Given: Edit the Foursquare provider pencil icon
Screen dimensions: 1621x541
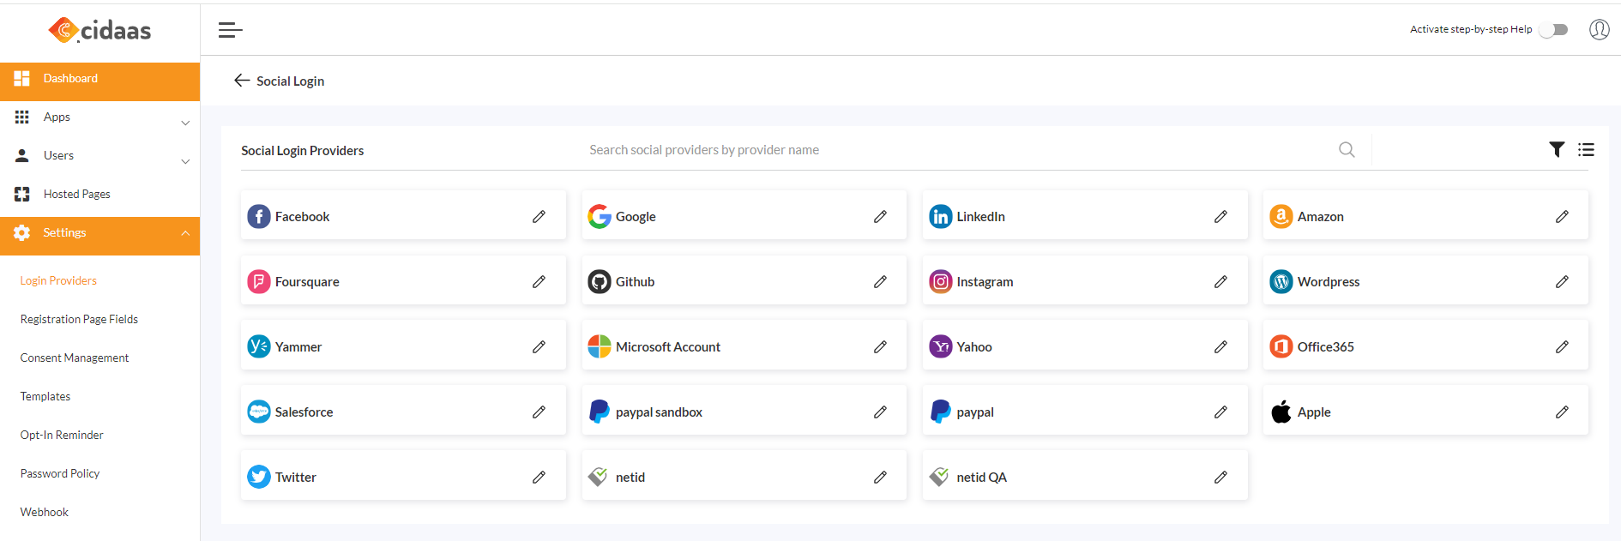Looking at the screenshot, I should tap(539, 281).
